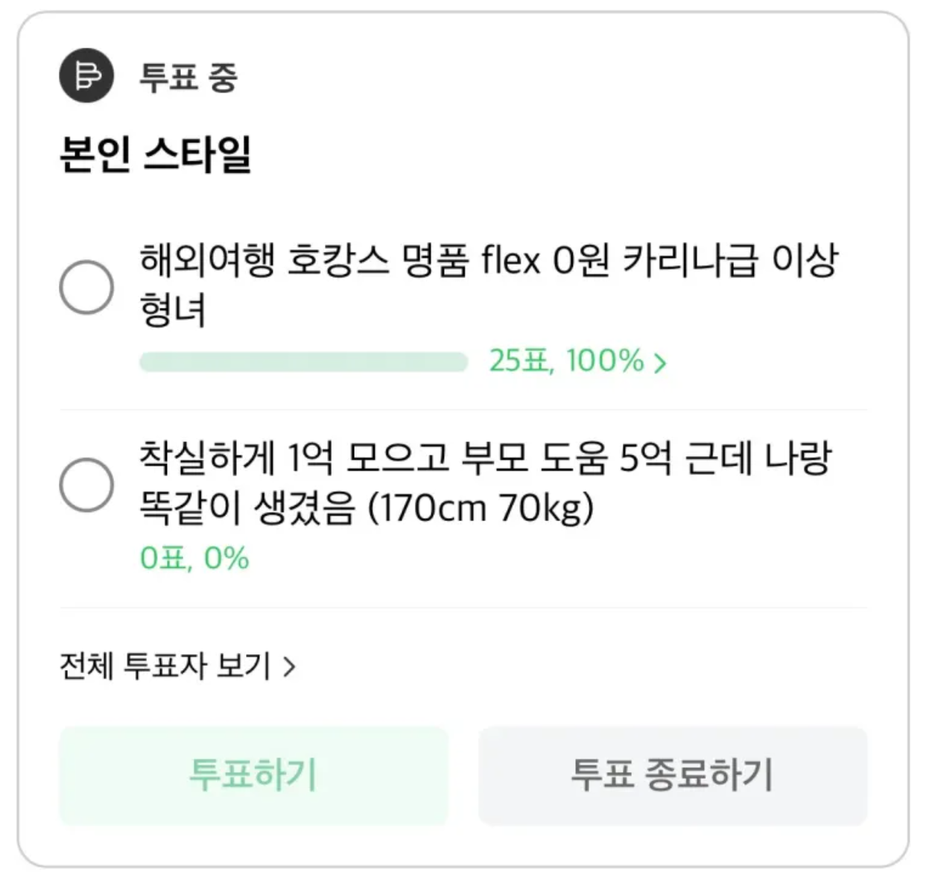Screen dimensions: 932x872
Task: Open the 25표, 100% voter result
Action: point(566,361)
